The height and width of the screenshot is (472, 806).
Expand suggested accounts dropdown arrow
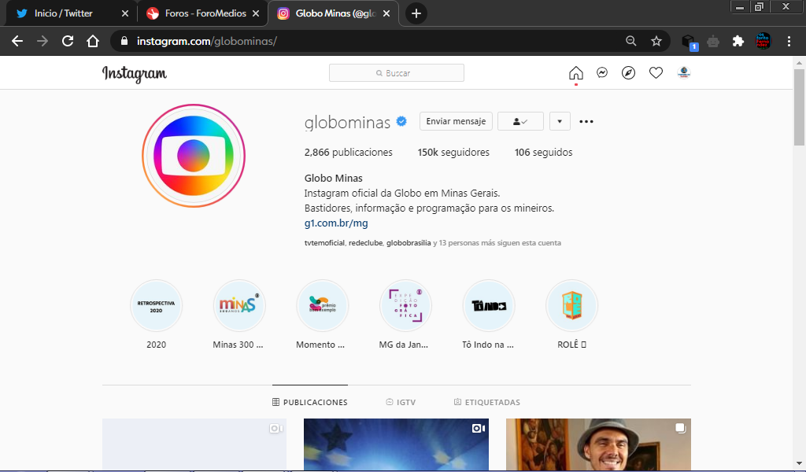[x=560, y=121]
